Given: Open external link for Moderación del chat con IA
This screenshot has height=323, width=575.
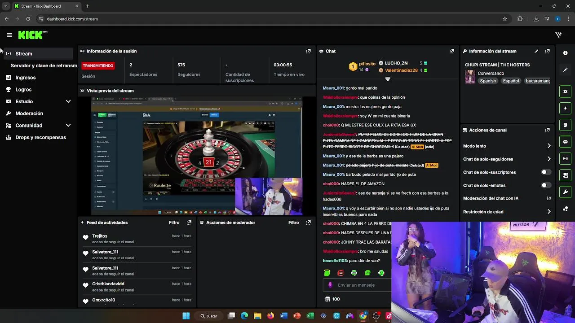Looking at the screenshot, I should point(549,198).
